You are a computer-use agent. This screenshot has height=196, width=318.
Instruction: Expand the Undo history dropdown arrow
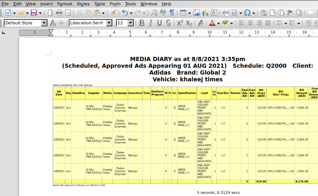click(x=131, y=13)
